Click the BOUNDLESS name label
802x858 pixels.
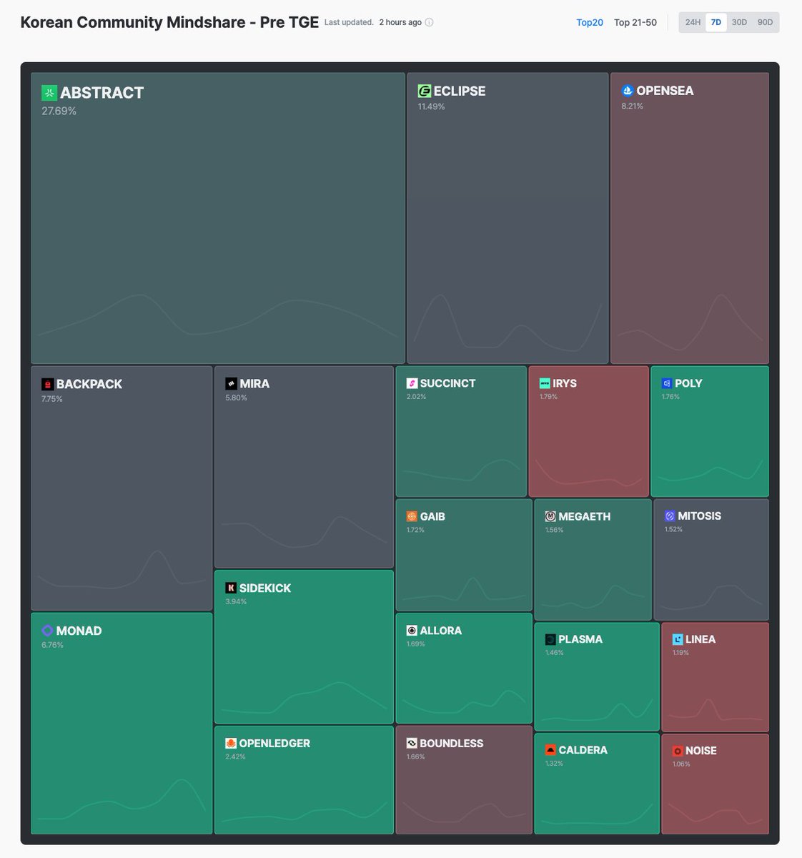coord(452,744)
